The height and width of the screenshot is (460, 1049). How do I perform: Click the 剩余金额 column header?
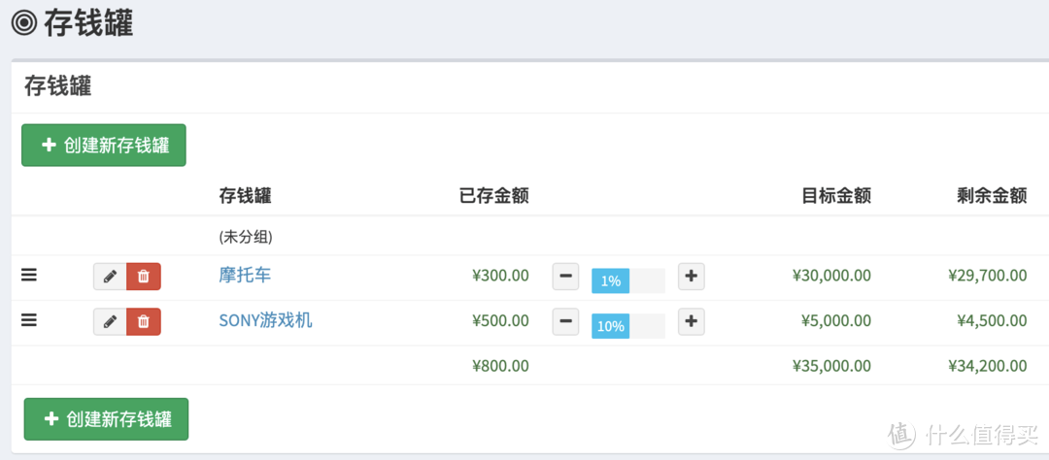[x=991, y=196]
